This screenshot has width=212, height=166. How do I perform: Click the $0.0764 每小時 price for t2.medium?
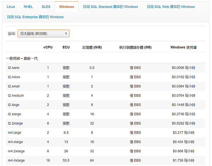click(183, 96)
